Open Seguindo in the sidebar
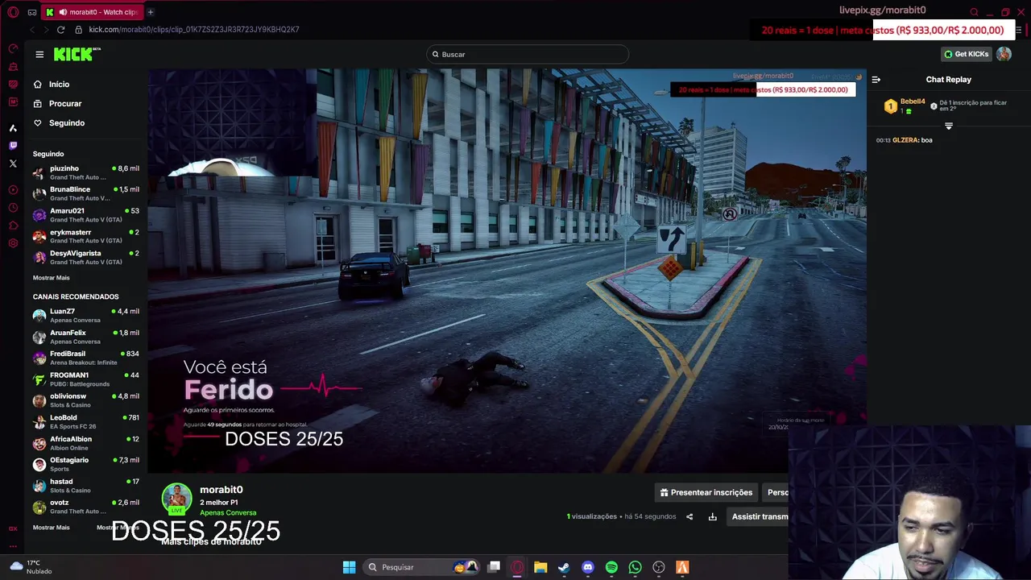Viewport: 1031px width, 580px height. [67, 122]
